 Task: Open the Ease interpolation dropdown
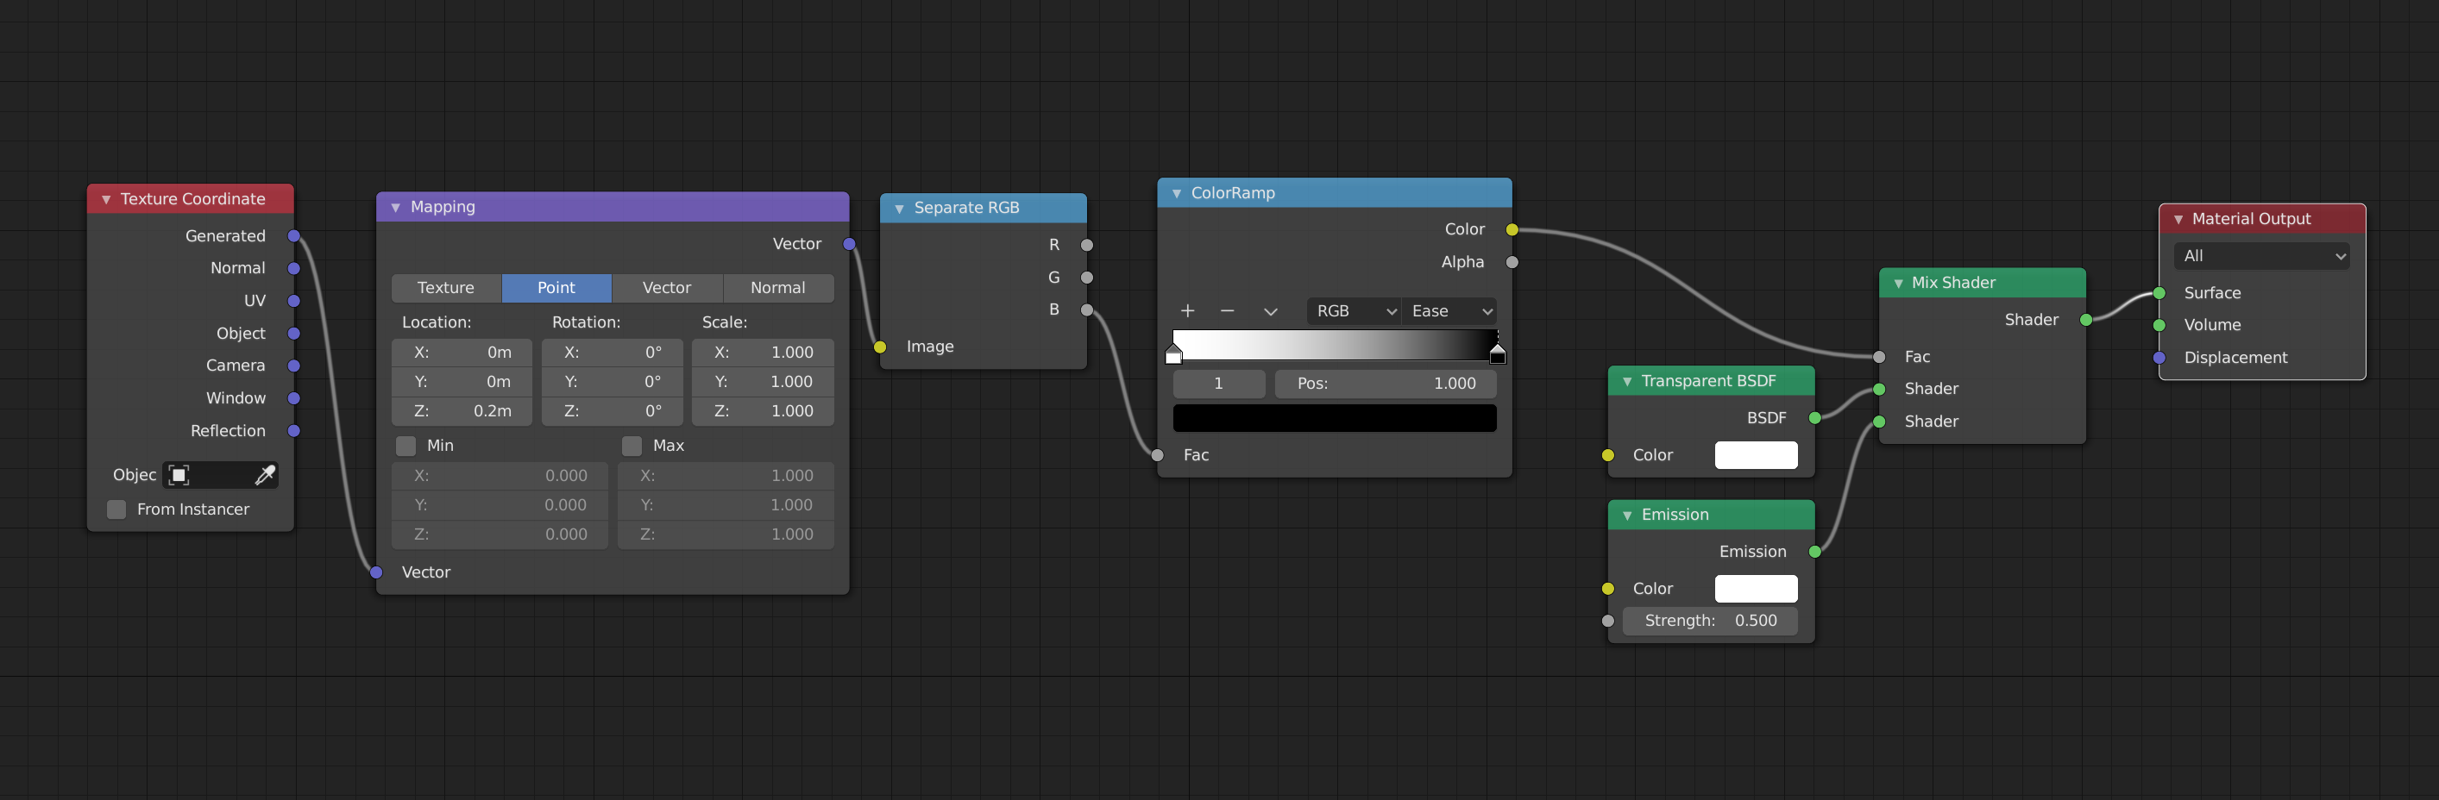coord(1449,311)
